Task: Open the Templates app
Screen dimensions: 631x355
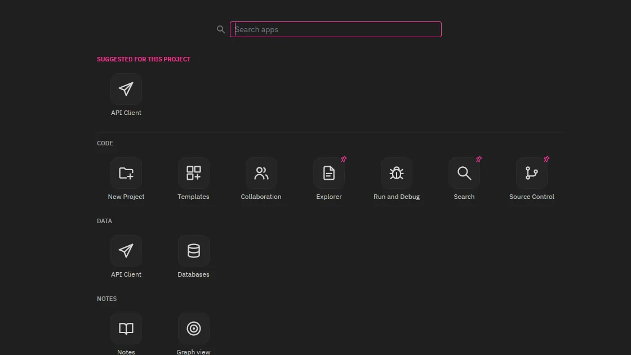Action: click(x=194, y=173)
